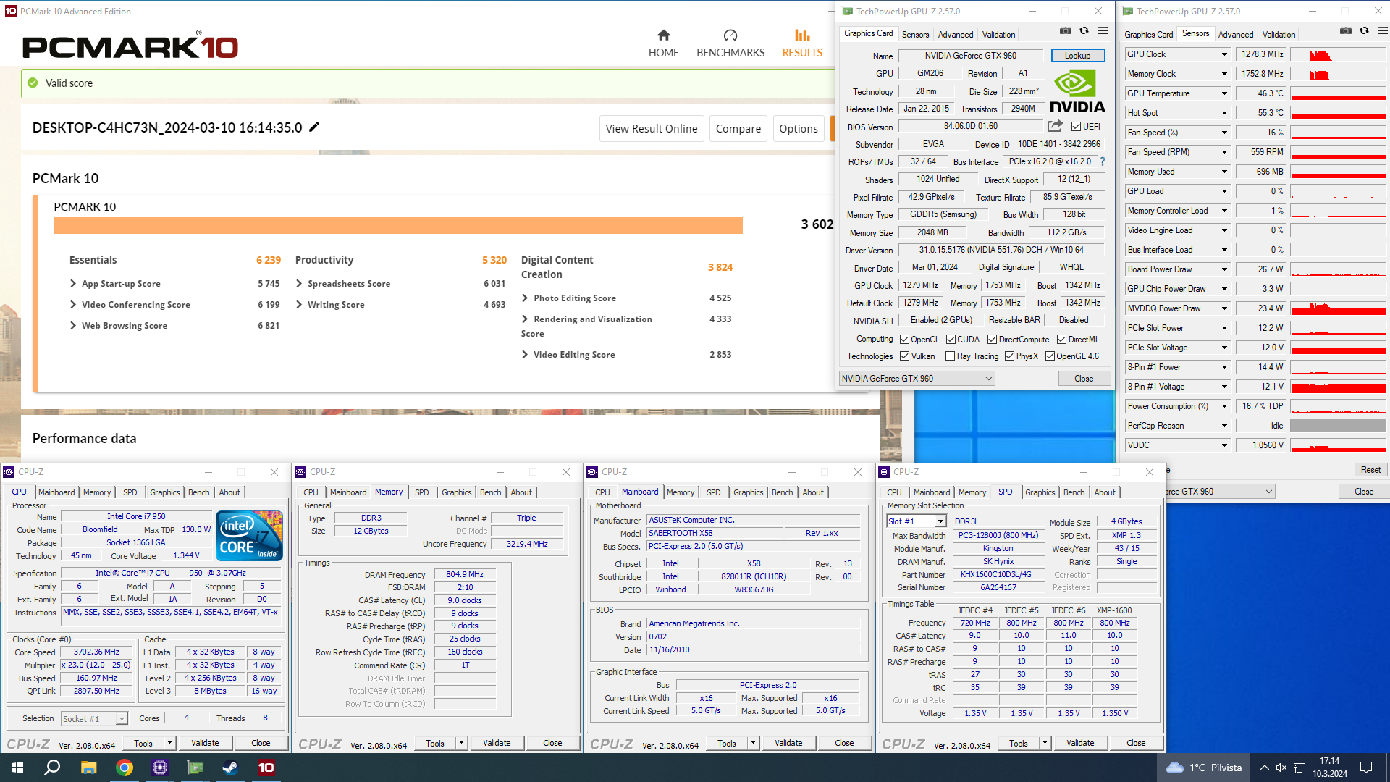Refresh the GPU-Z Graphics Card window
This screenshot has height=782, width=1390.
(1084, 31)
